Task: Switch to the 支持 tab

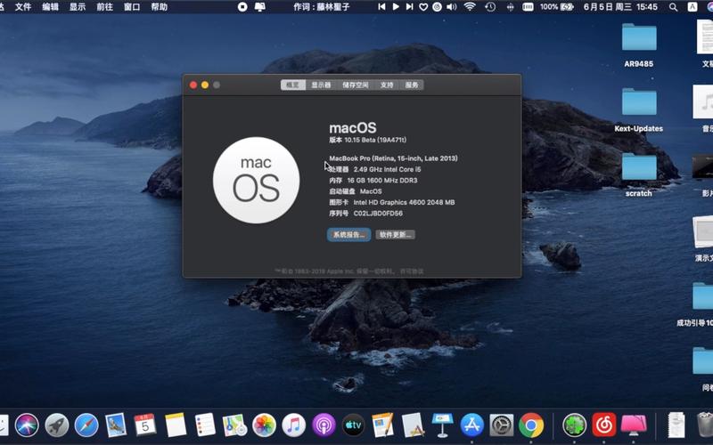Action: click(x=387, y=85)
